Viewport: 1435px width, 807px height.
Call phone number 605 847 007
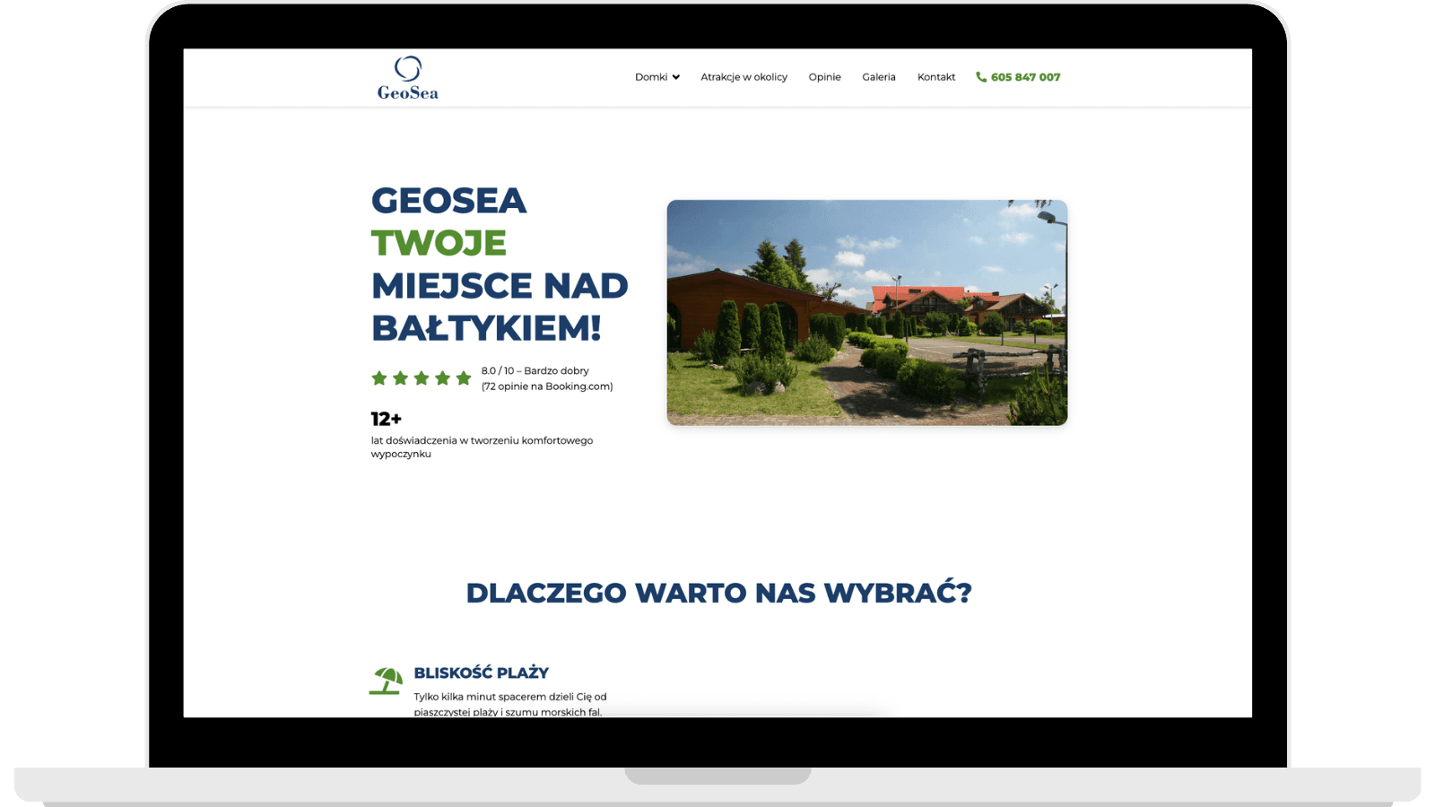click(x=1025, y=77)
